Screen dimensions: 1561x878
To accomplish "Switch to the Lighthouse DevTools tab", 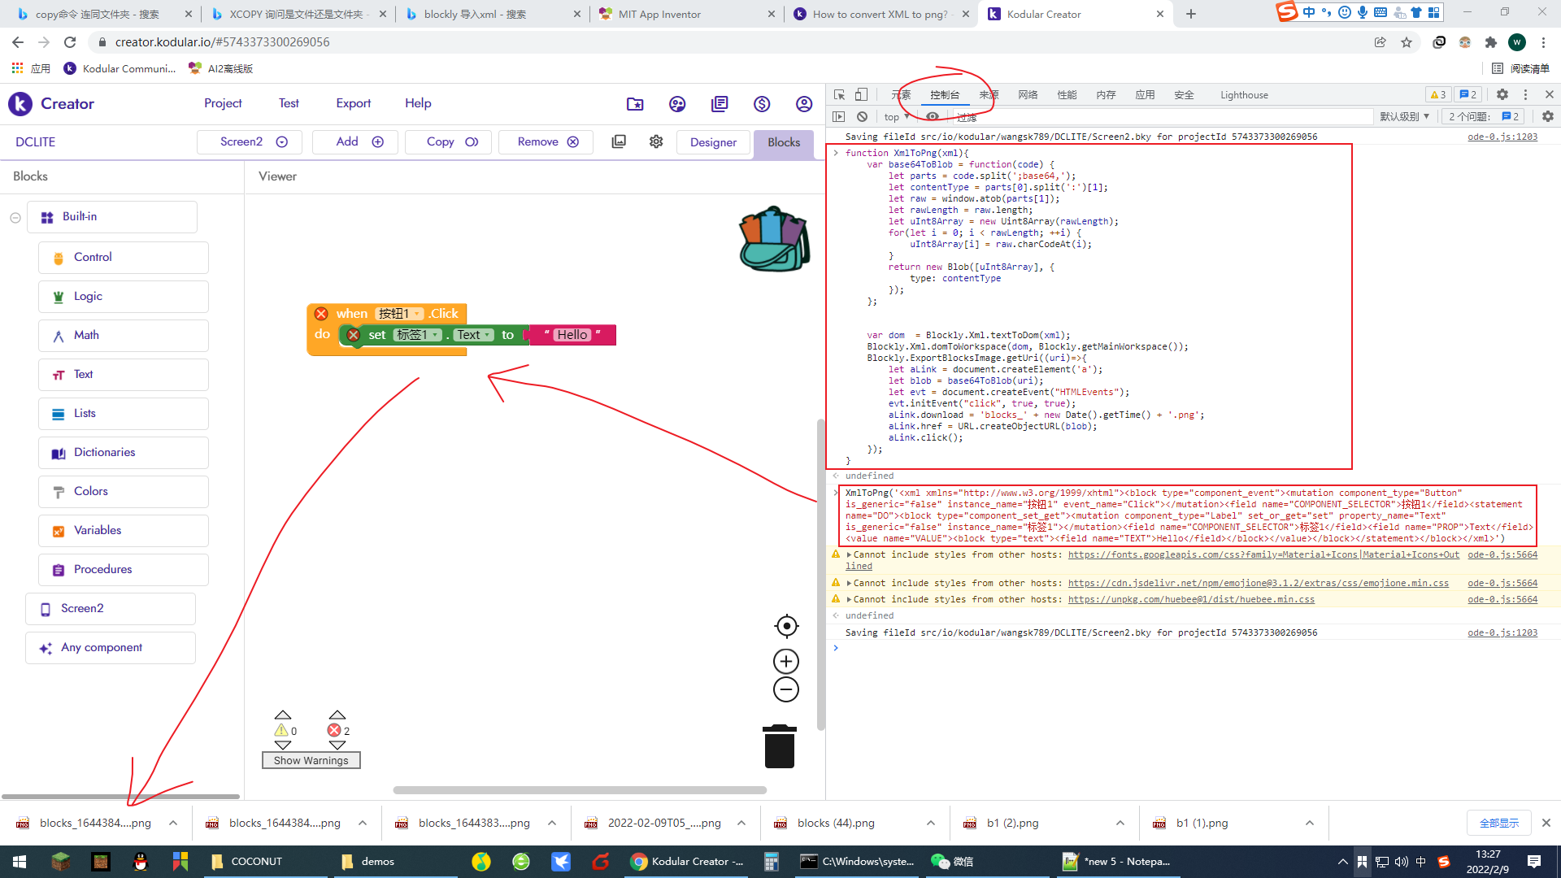I will [1244, 94].
